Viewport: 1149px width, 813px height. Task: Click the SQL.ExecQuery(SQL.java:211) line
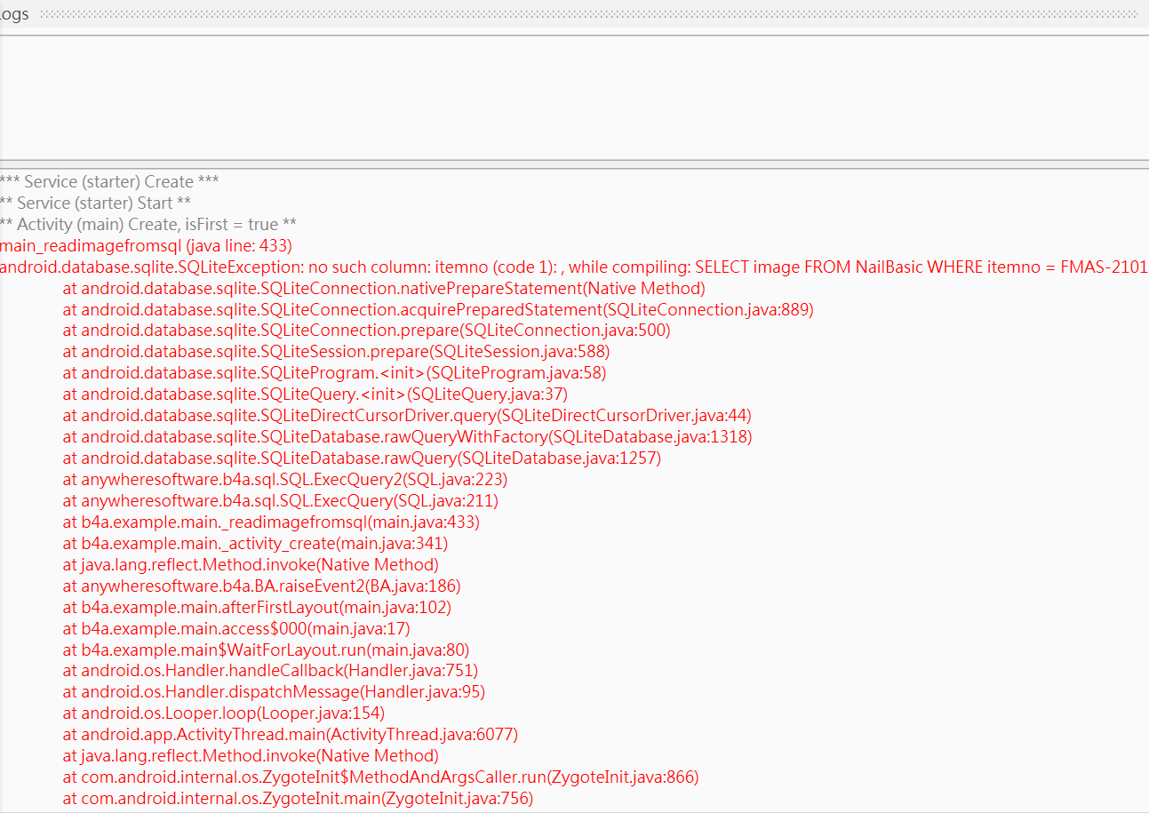(x=281, y=501)
